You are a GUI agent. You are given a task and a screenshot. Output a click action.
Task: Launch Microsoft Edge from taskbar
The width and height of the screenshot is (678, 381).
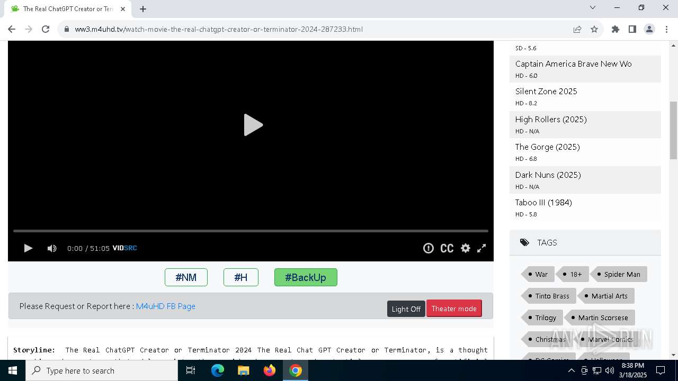coord(218,370)
